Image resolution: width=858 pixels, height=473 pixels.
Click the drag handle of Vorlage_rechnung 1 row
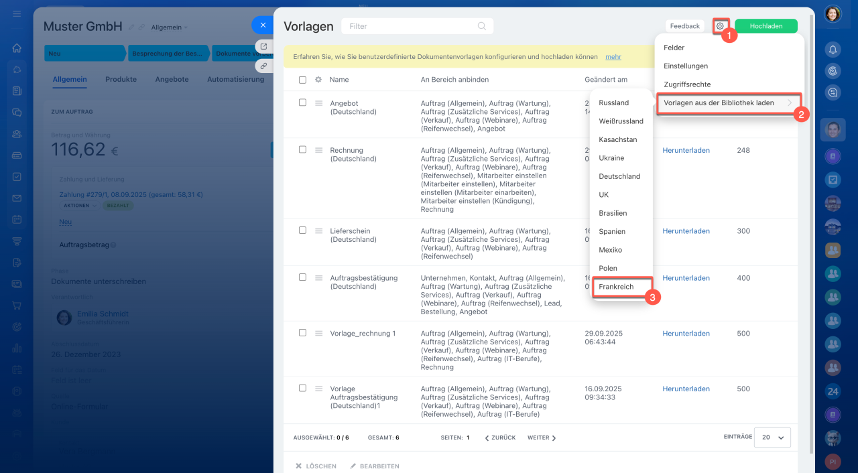click(x=319, y=333)
